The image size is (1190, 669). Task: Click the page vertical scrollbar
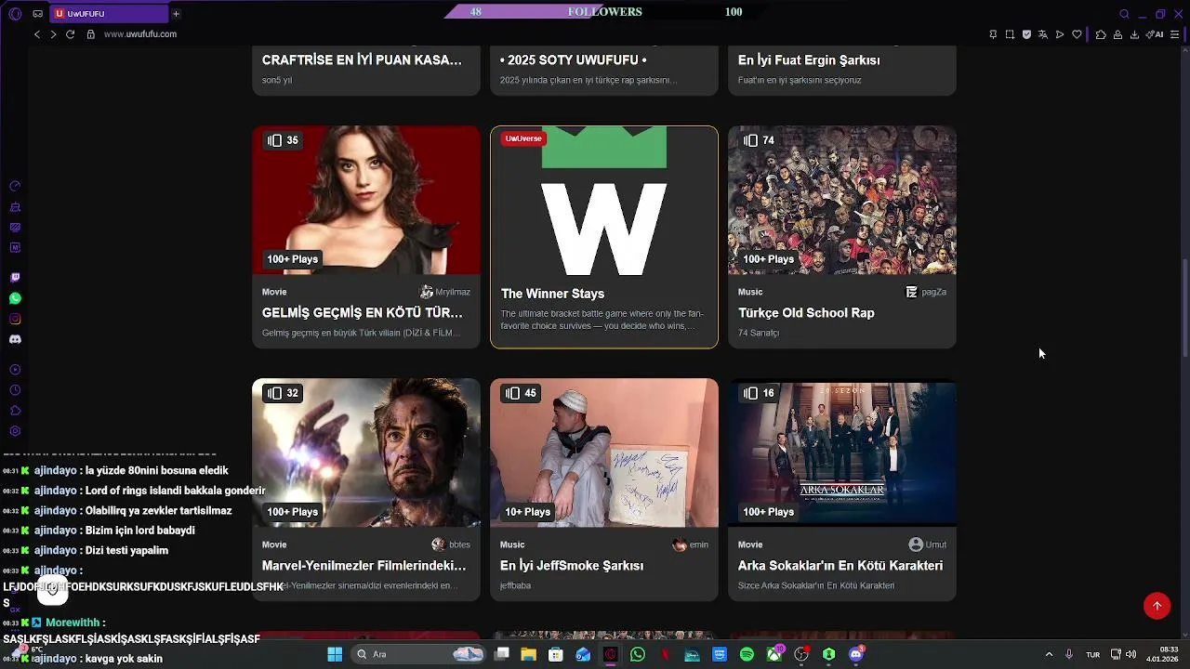1184,307
